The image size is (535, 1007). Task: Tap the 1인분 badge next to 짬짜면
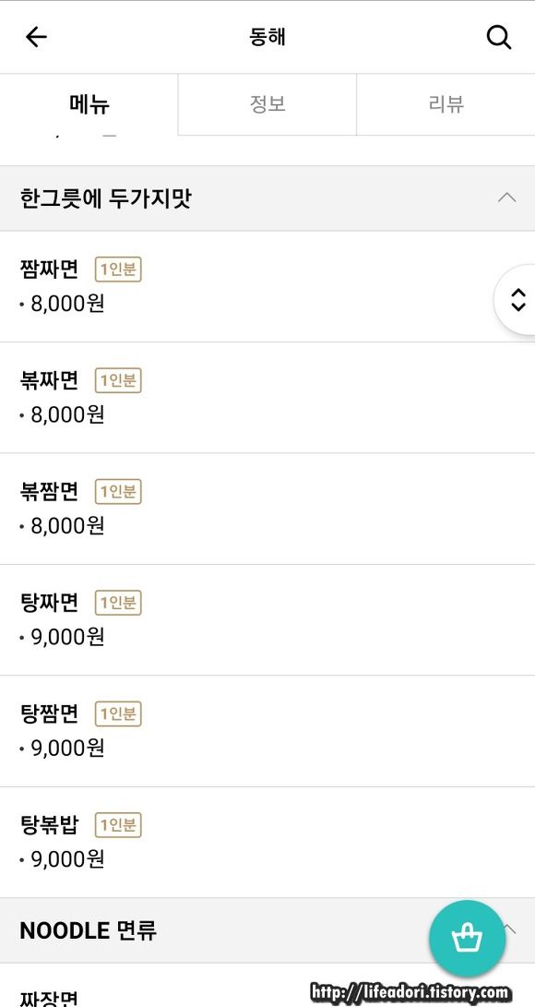118,270
